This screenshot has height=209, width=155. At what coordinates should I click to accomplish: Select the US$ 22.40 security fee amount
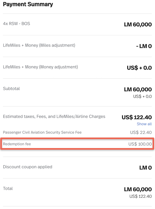141,132
